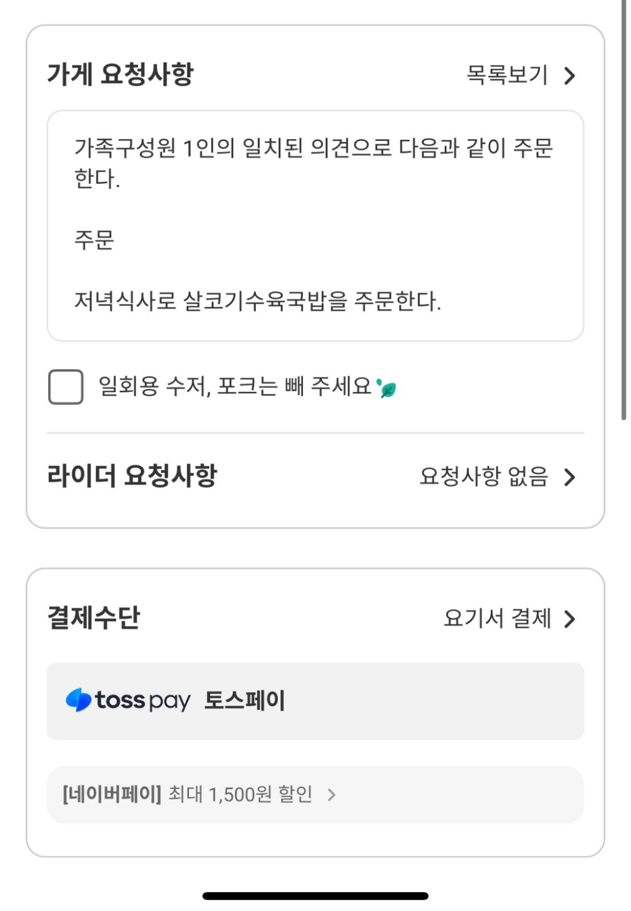Open rider requests via the 요청사항 없음 chevron
This screenshot has height=911, width=631.
[569, 476]
